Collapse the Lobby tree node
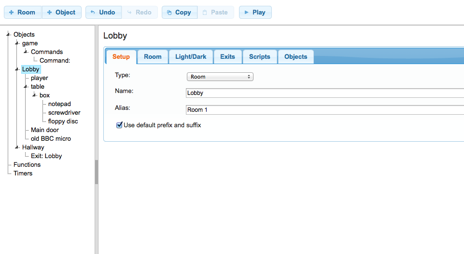This screenshot has height=254, width=464. tap(17, 69)
